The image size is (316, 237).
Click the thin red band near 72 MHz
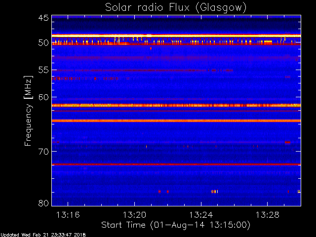point(176,164)
